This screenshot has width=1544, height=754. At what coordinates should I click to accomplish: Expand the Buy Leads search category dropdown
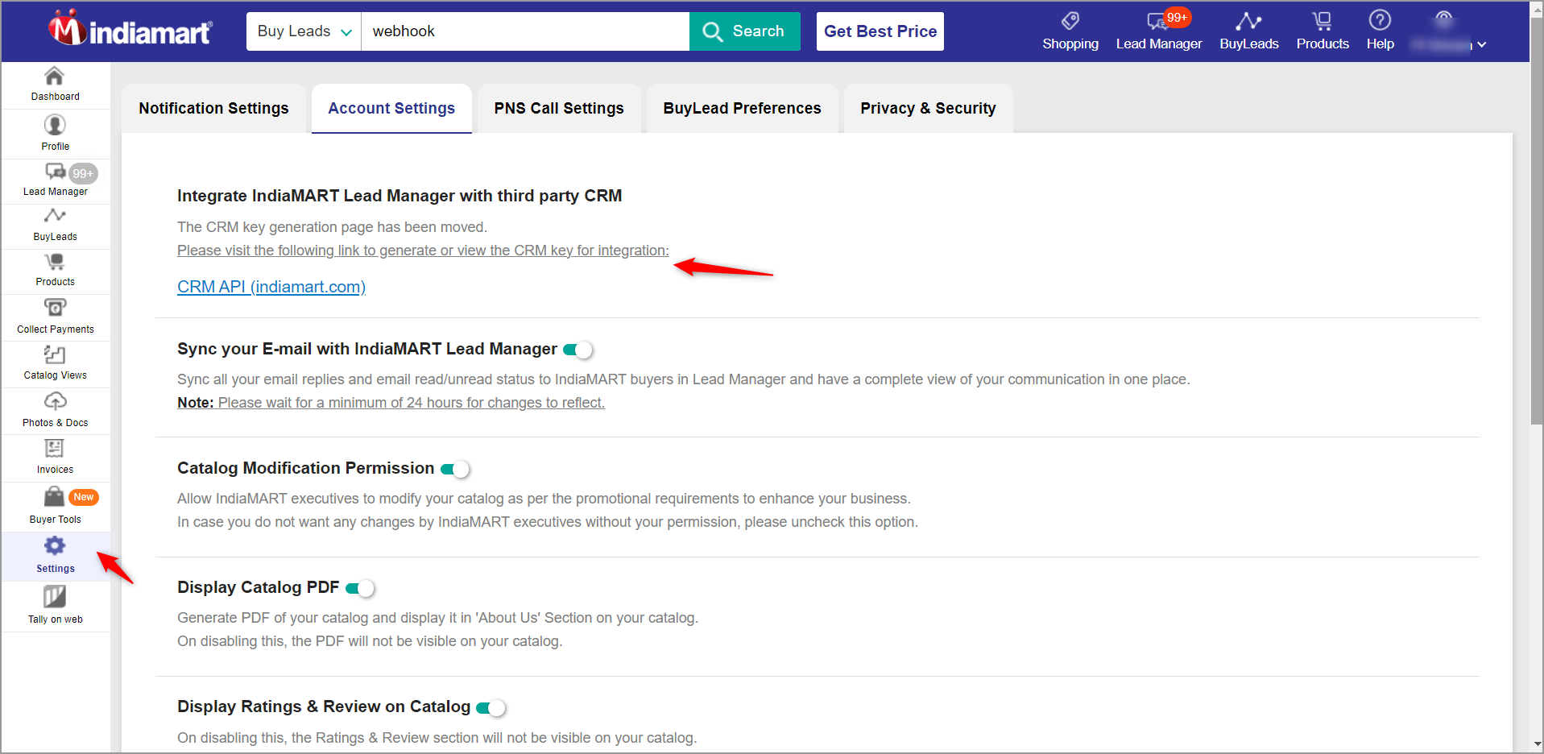tap(304, 31)
